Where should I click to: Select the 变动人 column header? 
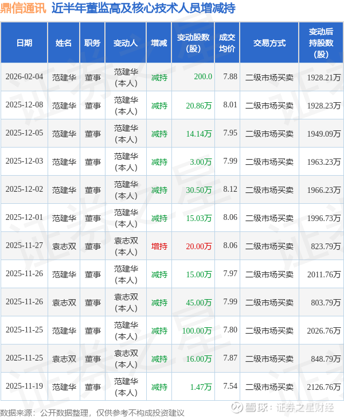[x=126, y=43]
